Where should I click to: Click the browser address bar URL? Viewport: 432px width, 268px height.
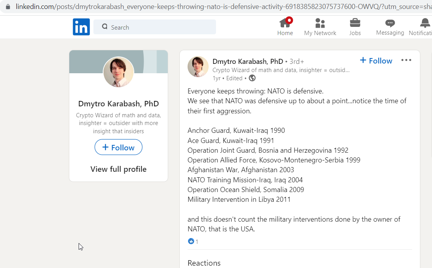point(224,7)
